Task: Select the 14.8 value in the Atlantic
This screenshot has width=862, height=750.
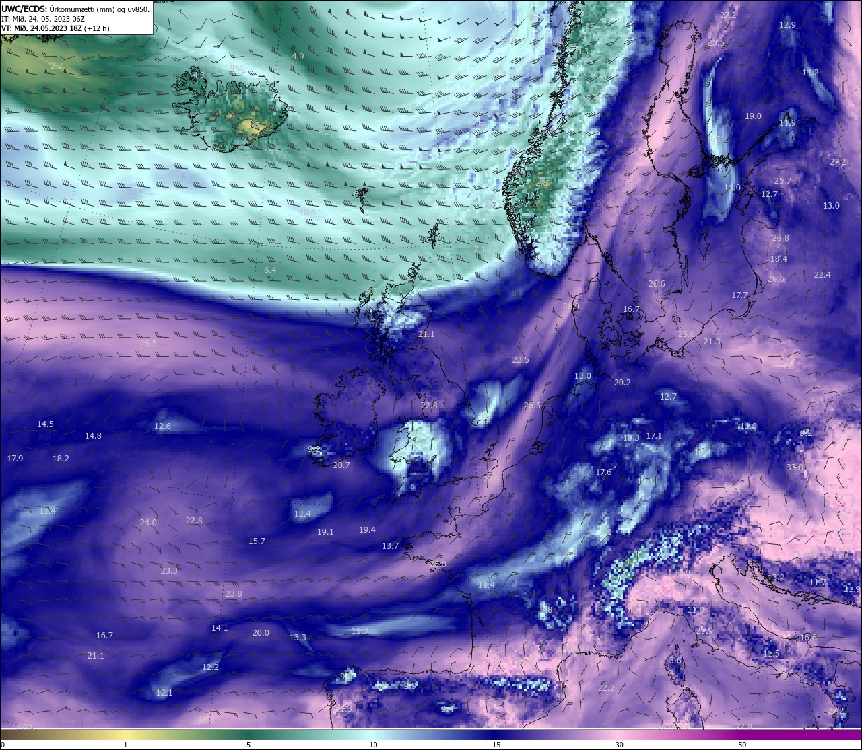Action: coord(93,436)
